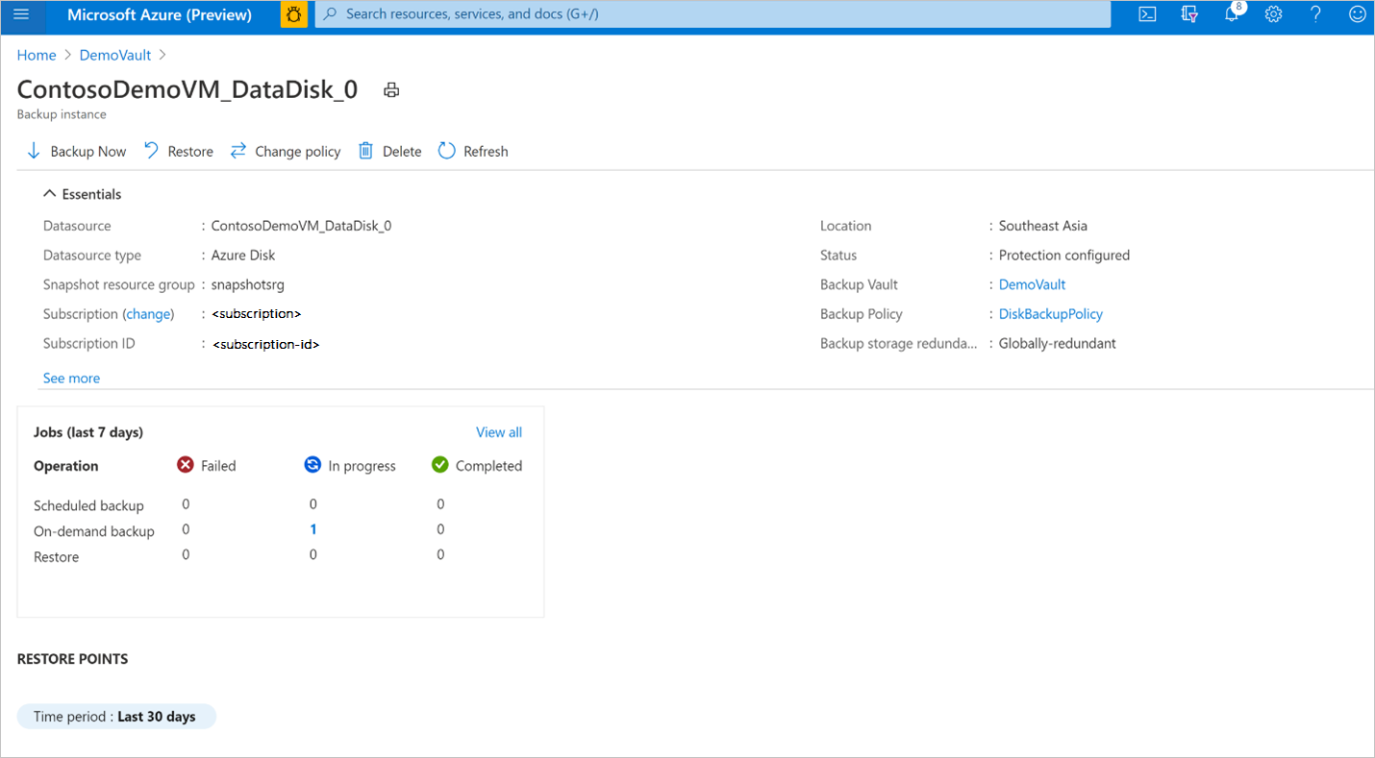Click the Backup instance subtitle

coord(62,114)
